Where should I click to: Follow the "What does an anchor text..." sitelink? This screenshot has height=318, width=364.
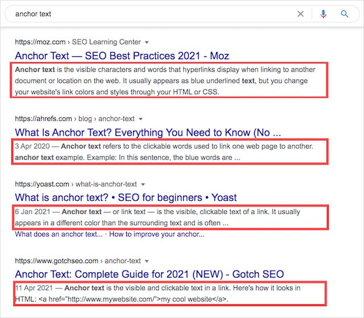point(59,234)
